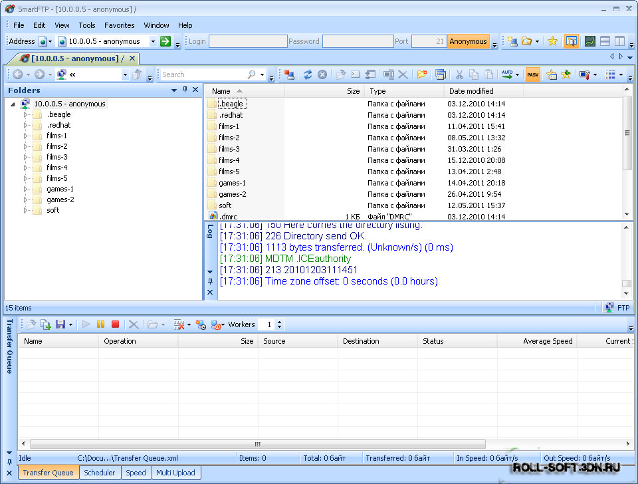Click the Favorites star in top toolbar
This screenshot has width=638, height=484.
point(552,41)
